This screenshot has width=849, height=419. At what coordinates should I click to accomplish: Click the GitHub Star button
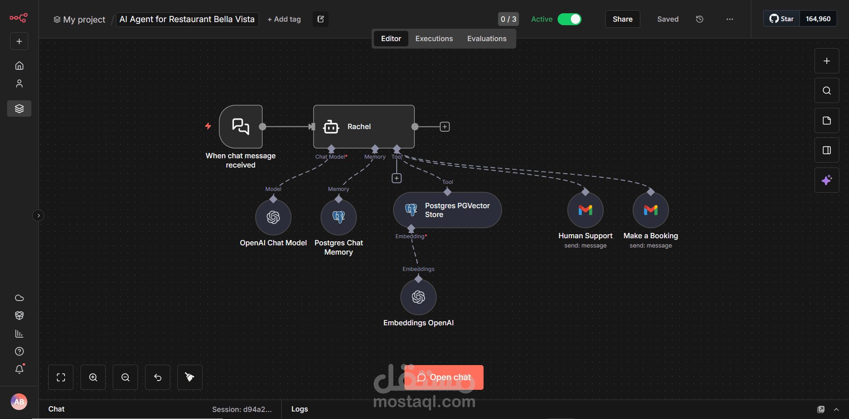click(781, 19)
